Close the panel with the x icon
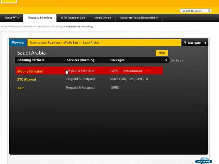Image resolution: width=219 pixels, height=164 pixels. (166, 60)
